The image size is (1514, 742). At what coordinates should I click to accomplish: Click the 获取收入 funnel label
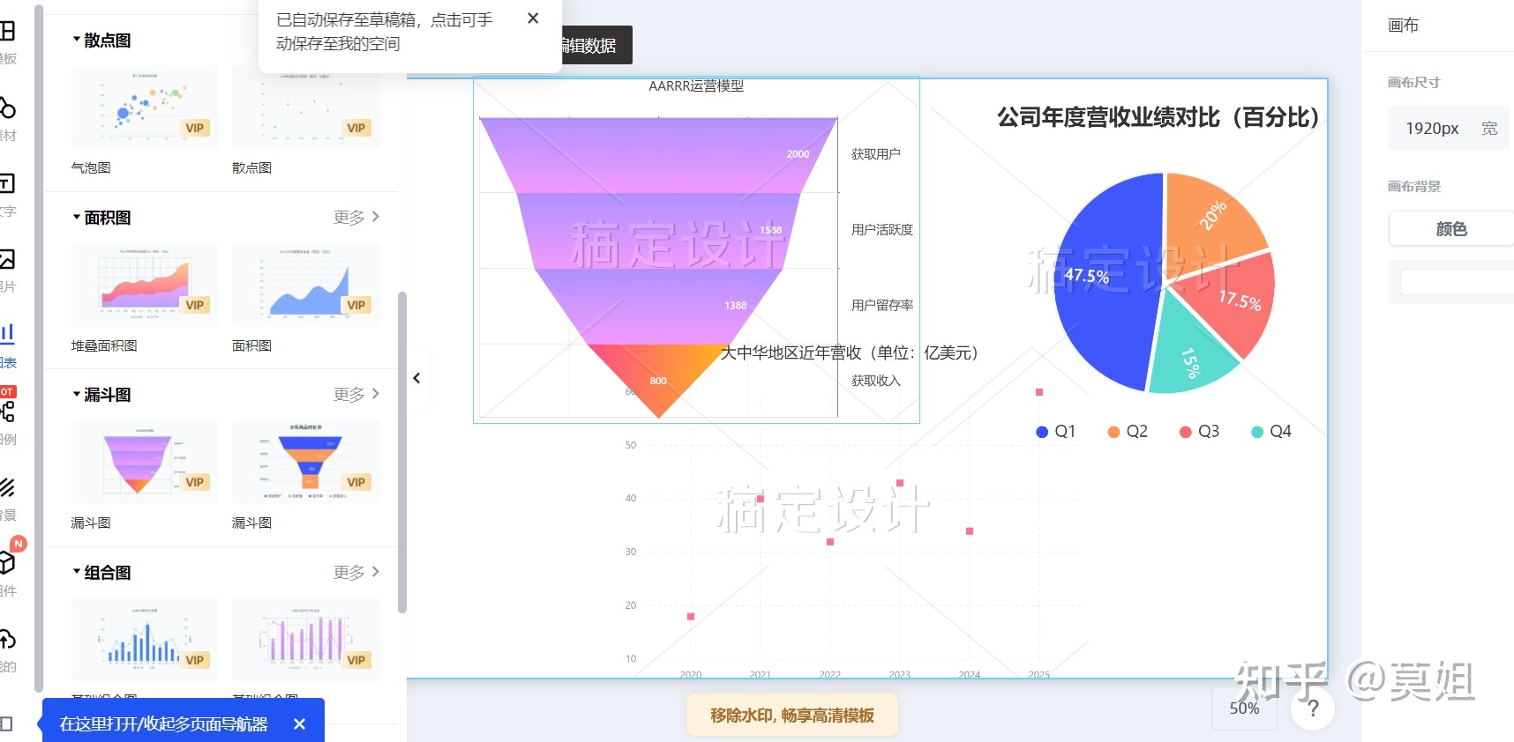(876, 381)
